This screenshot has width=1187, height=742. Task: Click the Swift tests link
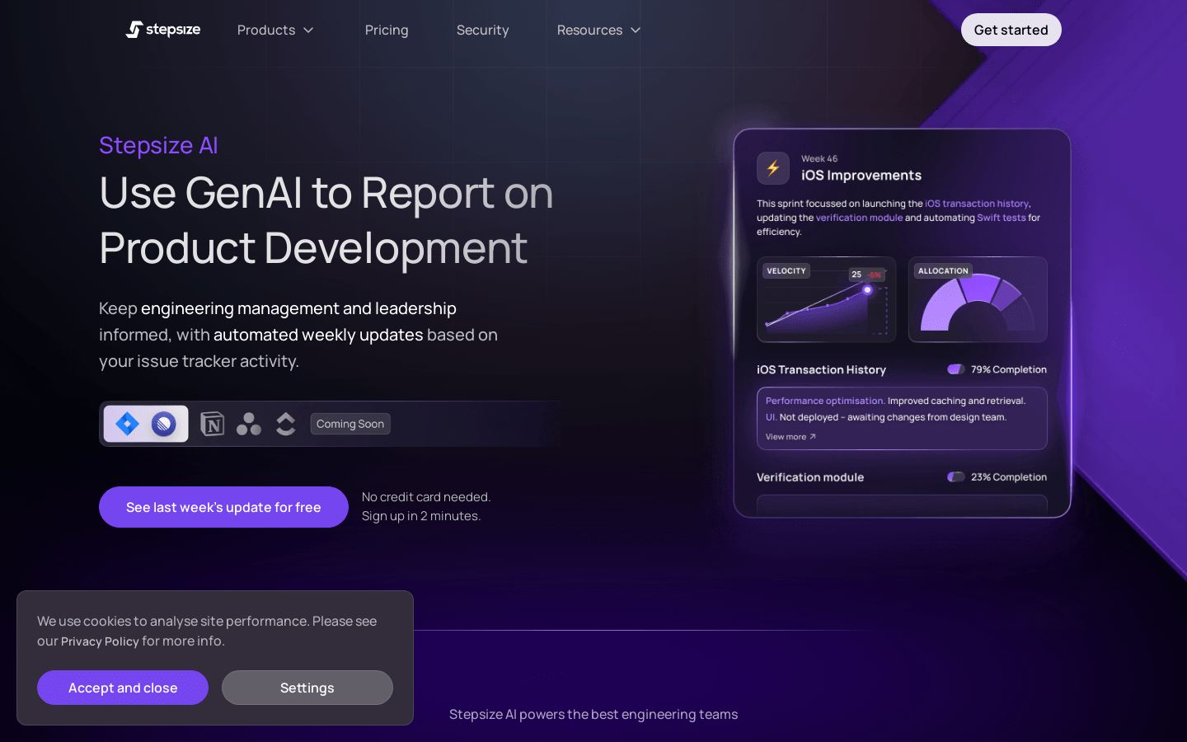tap(1002, 218)
